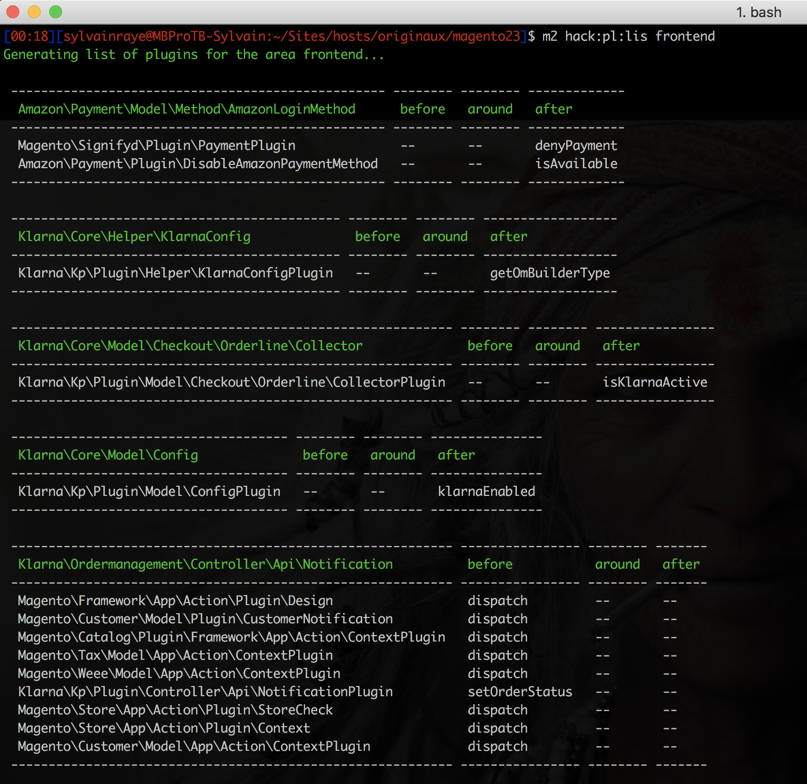Click 'around' header in Api\Notification table
Image resolution: width=807 pixels, height=784 pixels.
(618, 564)
